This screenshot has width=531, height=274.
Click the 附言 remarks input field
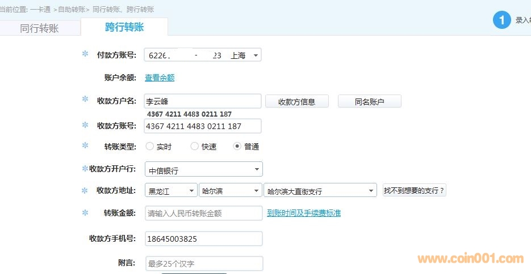(x=204, y=264)
